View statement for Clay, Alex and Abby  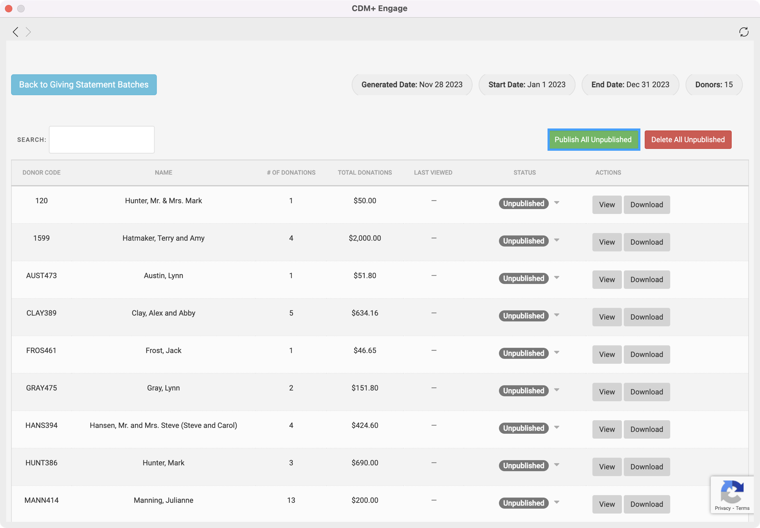click(x=607, y=317)
